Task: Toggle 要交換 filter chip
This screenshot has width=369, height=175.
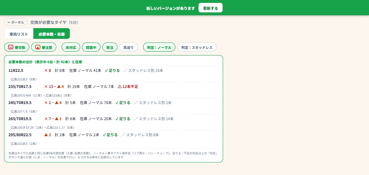Action: [17, 47]
